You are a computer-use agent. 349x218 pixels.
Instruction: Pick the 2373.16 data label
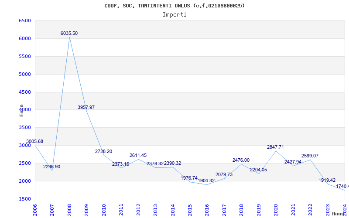(x=121, y=164)
